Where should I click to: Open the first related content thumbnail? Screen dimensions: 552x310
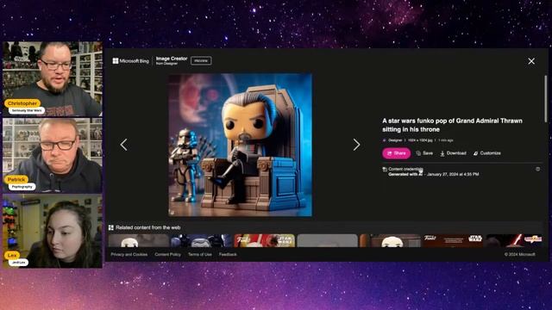(x=139, y=241)
